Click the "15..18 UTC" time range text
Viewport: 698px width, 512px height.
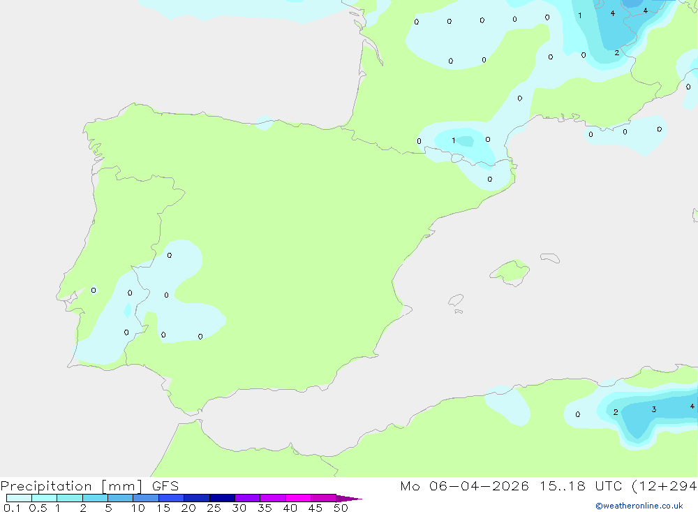pos(581,486)
